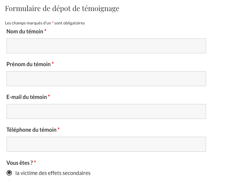The width and height of the screenshot is (229, 180).
Task: Focus the Nom du témoin text field
Action: (106, 46)
